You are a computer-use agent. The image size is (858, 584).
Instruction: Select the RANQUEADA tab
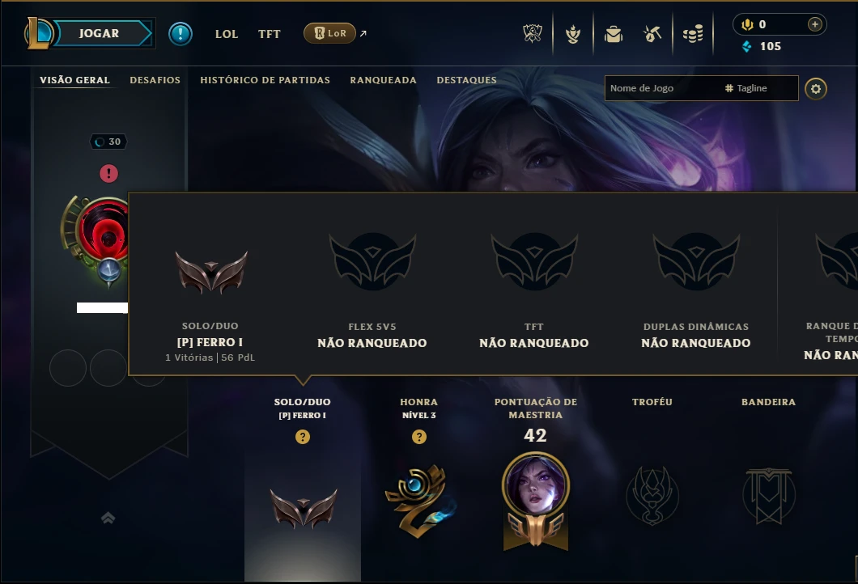[x=383, y=80]
